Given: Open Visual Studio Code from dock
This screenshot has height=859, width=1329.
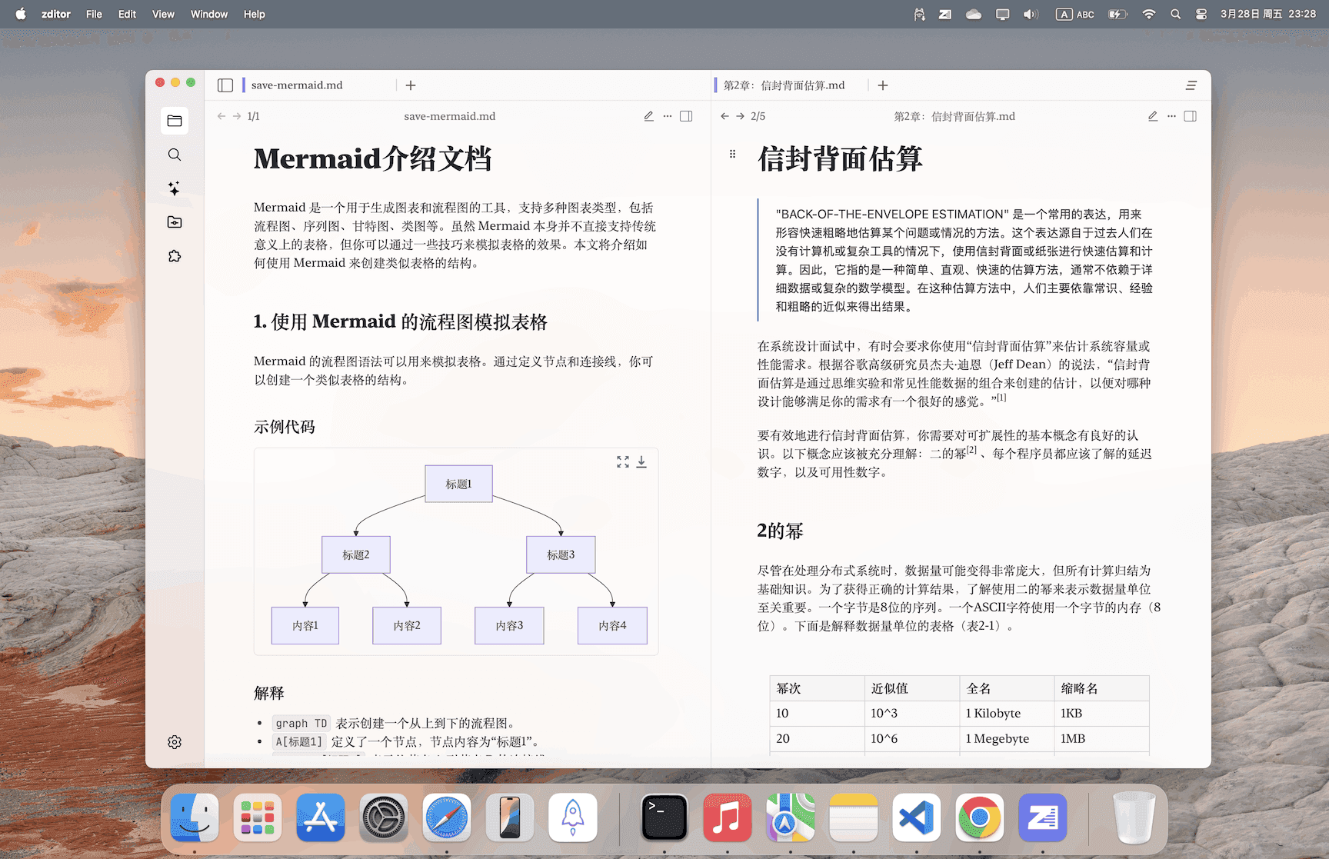Looking at the screenshot, I should tap(917, 817).
